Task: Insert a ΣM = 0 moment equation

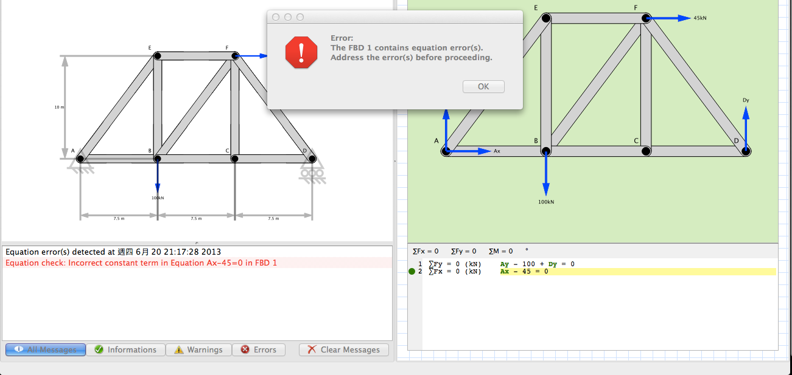Action: (x=500, y=251)
